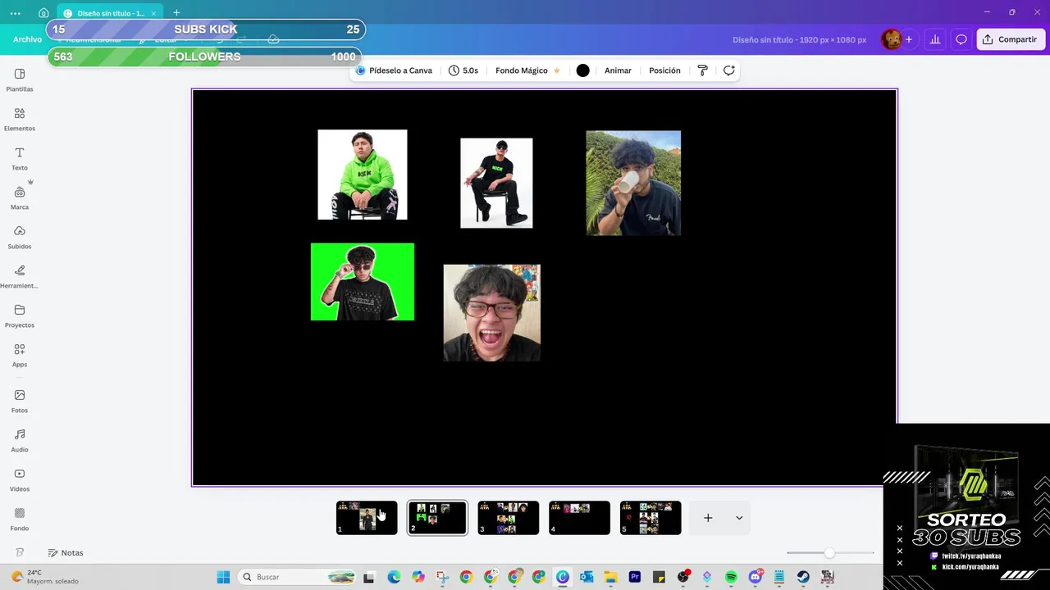Open the comments speech bubble icon

coord(961,39)
